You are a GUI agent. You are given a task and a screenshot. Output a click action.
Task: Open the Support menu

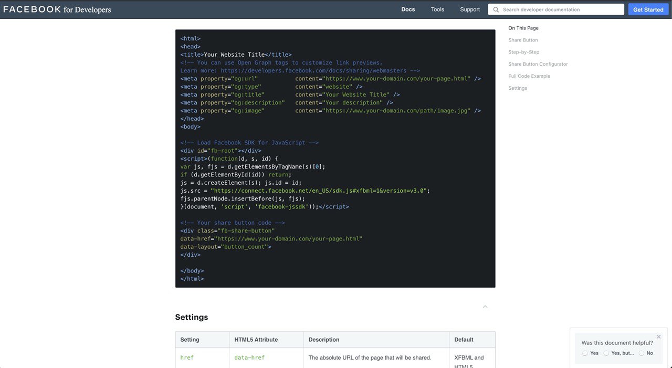470,9
